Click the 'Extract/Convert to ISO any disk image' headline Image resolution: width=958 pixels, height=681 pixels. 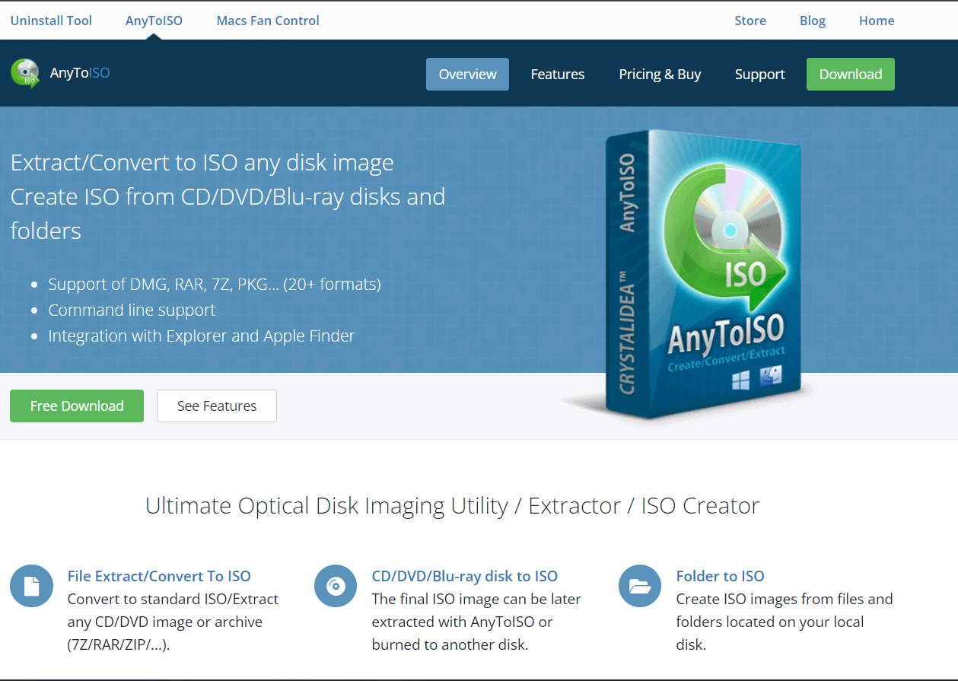pyautogui.click(x=202, y=163)
